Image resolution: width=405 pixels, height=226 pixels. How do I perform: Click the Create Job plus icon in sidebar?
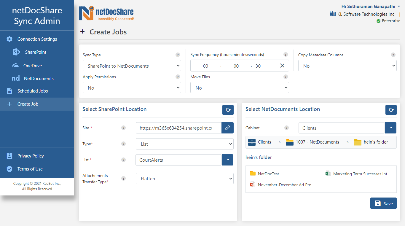(9, 104)
